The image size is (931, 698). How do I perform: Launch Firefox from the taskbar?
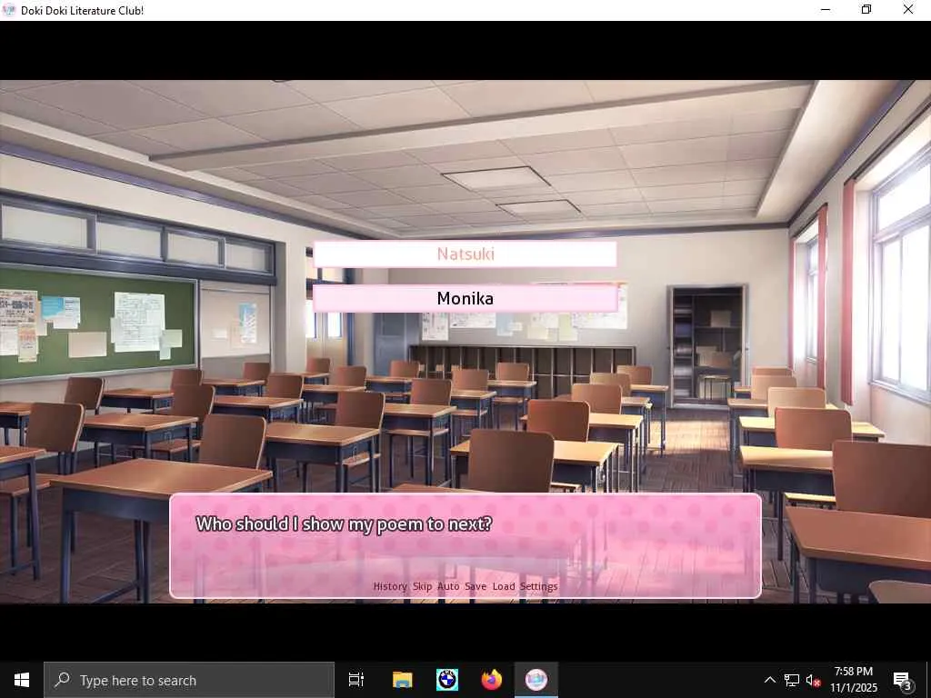point(492,680)
